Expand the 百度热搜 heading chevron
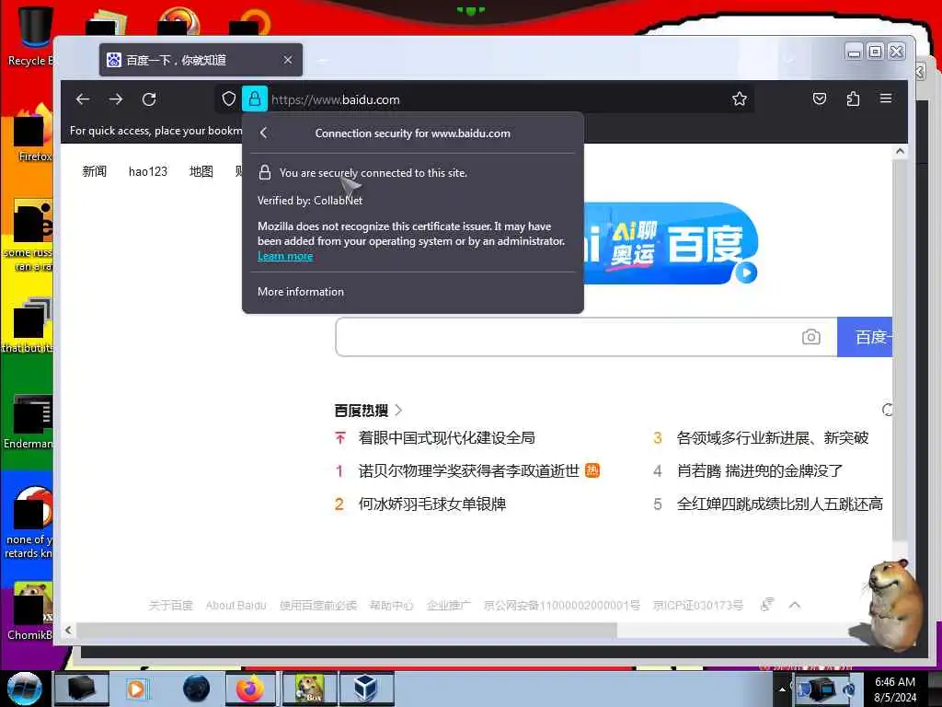942x707 pixels. pyautogui.click(x=398, y=411)
